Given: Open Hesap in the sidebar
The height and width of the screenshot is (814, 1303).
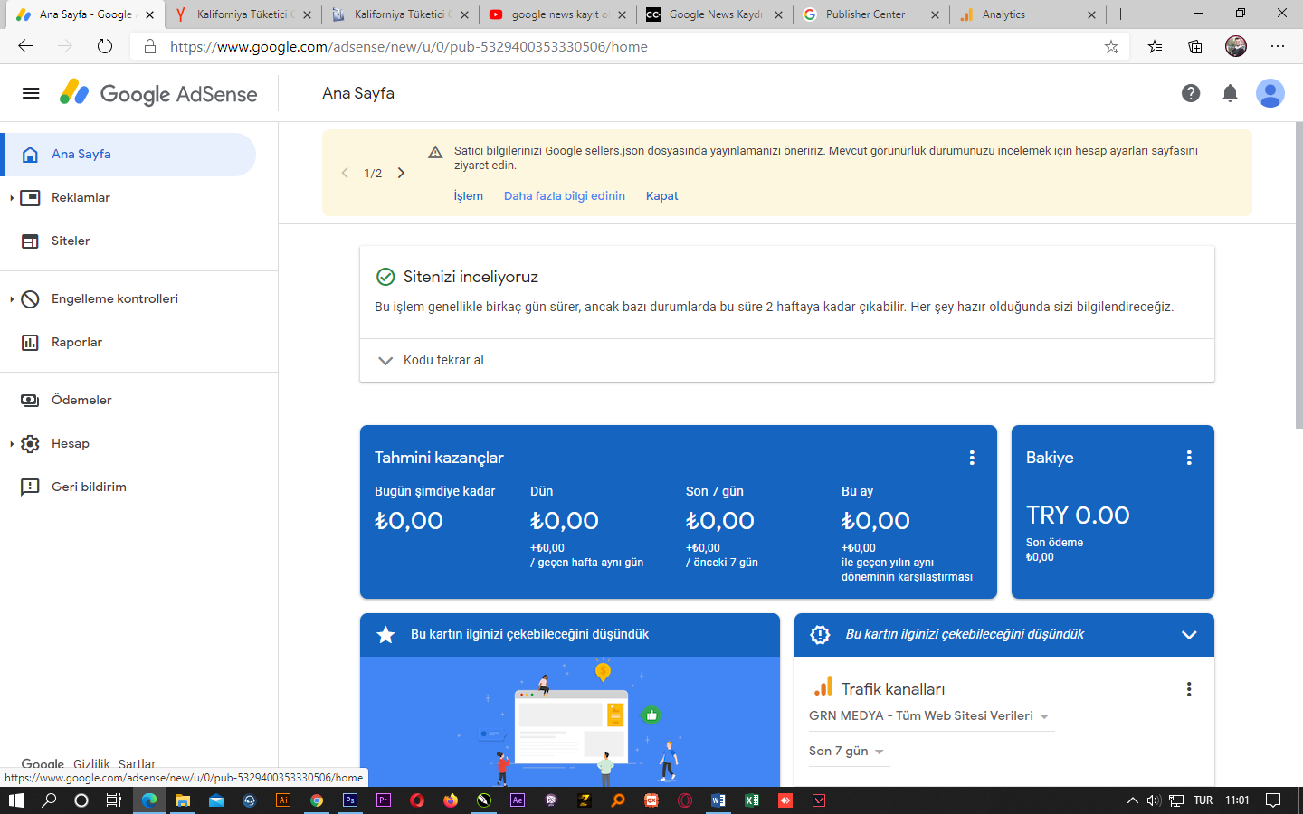Looking at the screenshot, I should point(71,443).
